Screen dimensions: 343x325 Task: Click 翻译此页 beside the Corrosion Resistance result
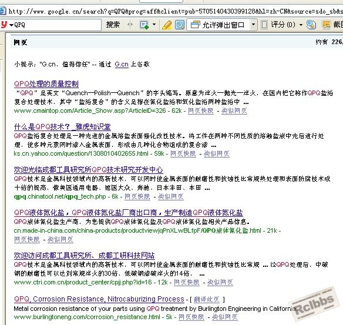click(x=207, y=299)
